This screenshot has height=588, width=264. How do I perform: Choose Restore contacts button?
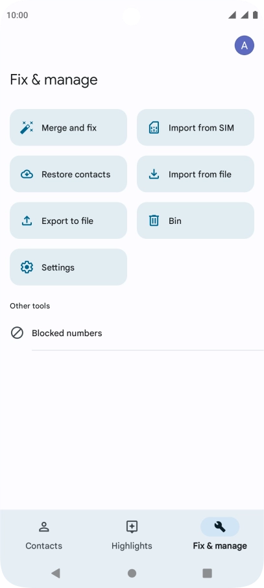click(x=68, y=174)
